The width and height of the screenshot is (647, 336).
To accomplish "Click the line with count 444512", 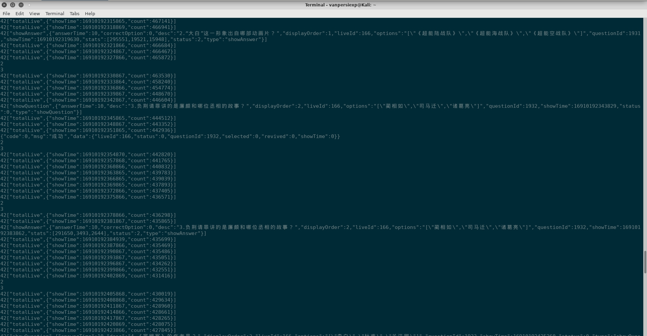I will pos(88,118).
